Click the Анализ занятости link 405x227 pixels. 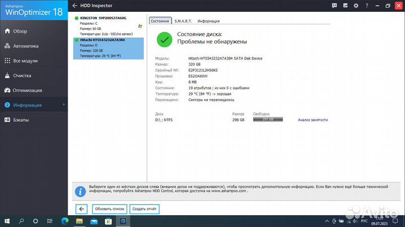point(313,120)
